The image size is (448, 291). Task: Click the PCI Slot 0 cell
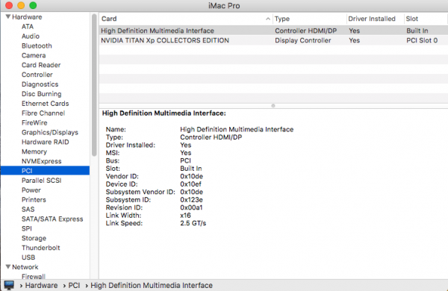click(422, 40)
